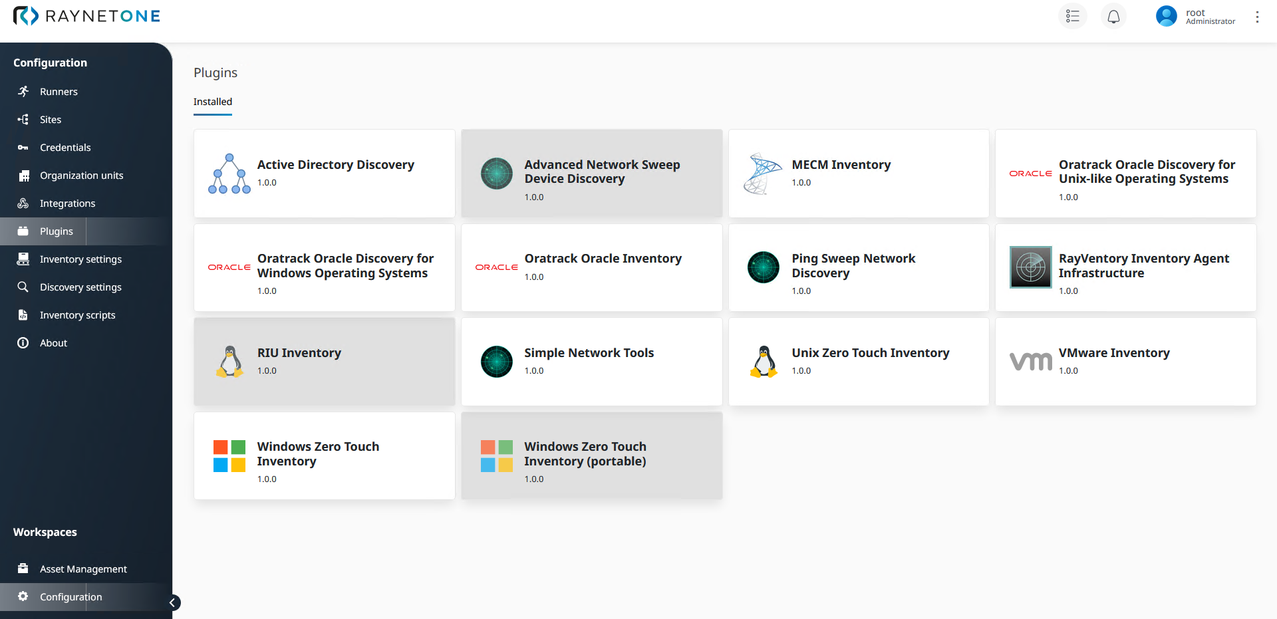The height and width of the screenshot is (619, 1277).
Task: Open VMware Inventory plugin title
Action: (1114, 352)
